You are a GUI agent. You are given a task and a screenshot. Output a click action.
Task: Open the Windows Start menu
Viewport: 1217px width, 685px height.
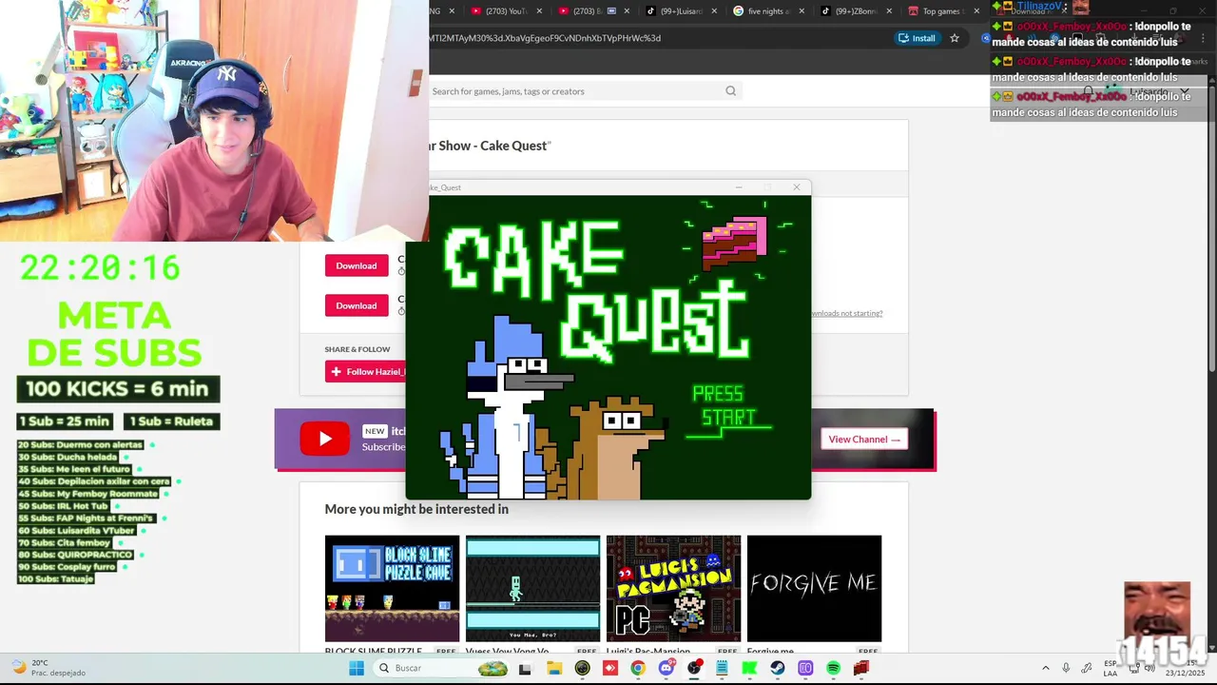pos(357,668)
